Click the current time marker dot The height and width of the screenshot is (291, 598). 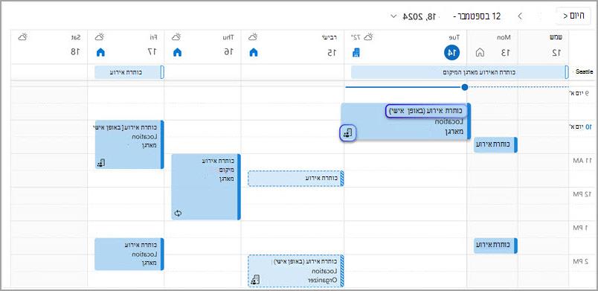point(465,87)
